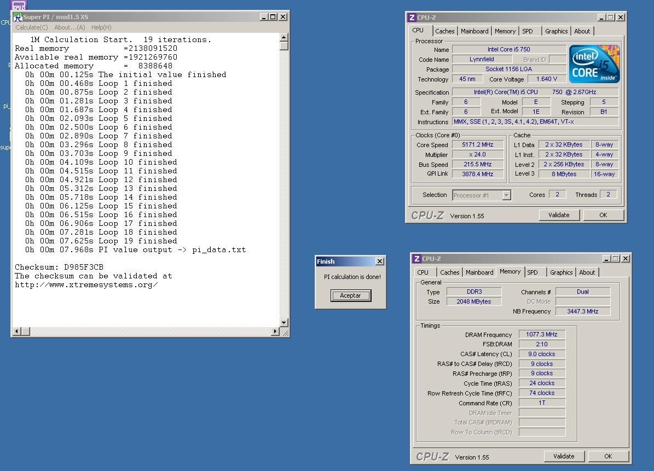Click the Multiplier x 24.0 value
The image size is (654, 471).
point(478,155)
